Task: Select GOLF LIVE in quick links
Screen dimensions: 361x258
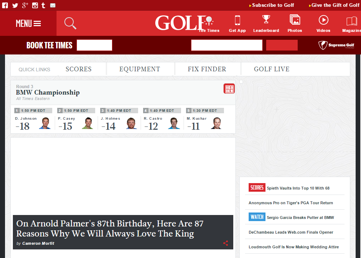Action: coord(272,69)
